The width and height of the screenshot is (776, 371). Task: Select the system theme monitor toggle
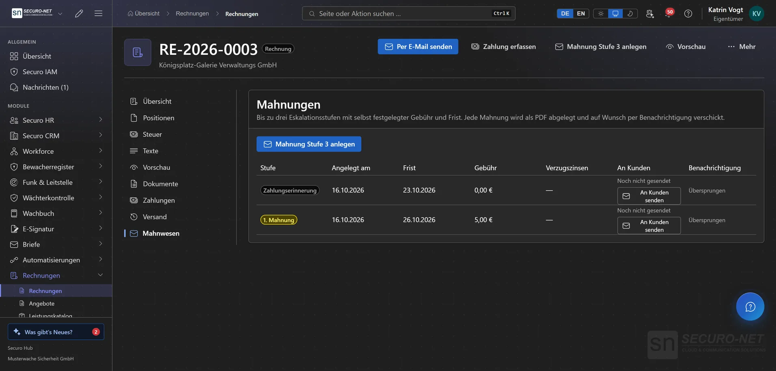tap(615, 13)
